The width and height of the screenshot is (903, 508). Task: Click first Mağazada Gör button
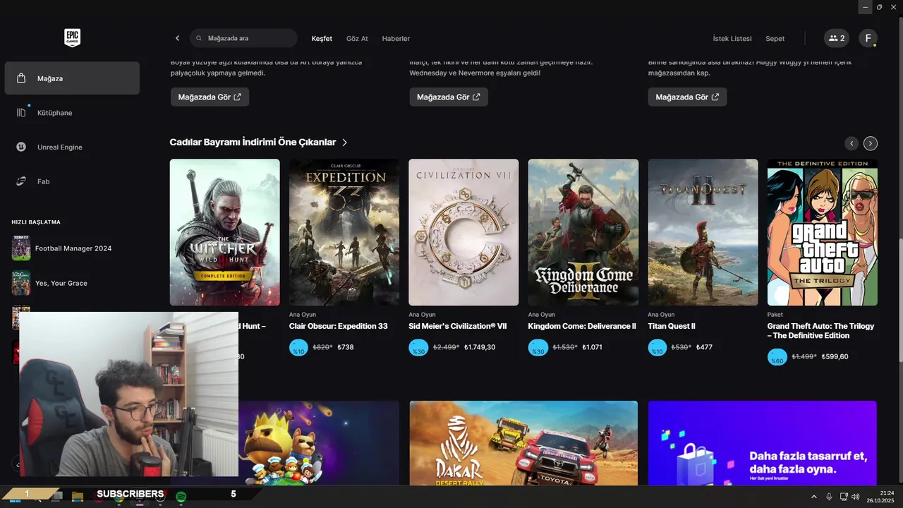pos(210,97)
